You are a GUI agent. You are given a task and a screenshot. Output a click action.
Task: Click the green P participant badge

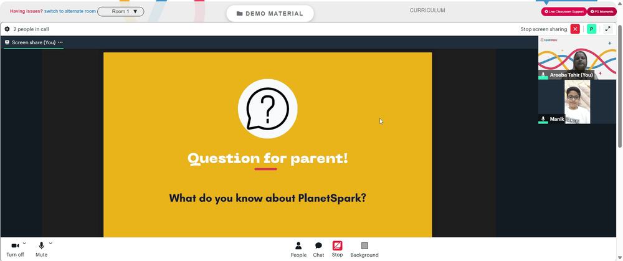[x=592, y=29]
